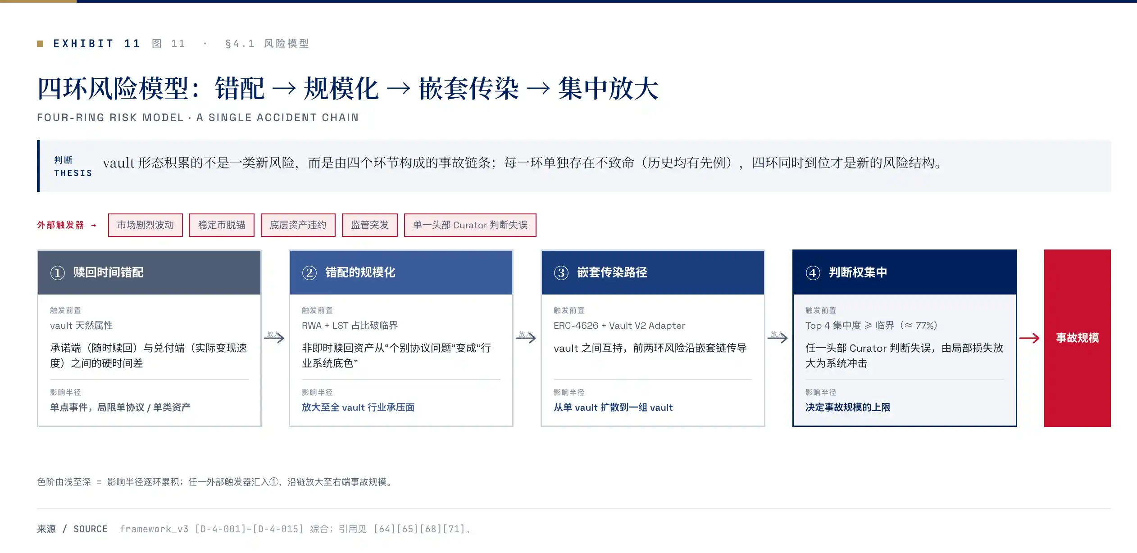Click the circled 3 icon of 嵌套传染路径
This screenshot has height=553, width=1137.
tap(561, 272)
